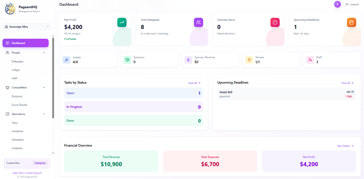The image size is (364, 179).
Task: Open the Tasks page
Action: (15, 123)
